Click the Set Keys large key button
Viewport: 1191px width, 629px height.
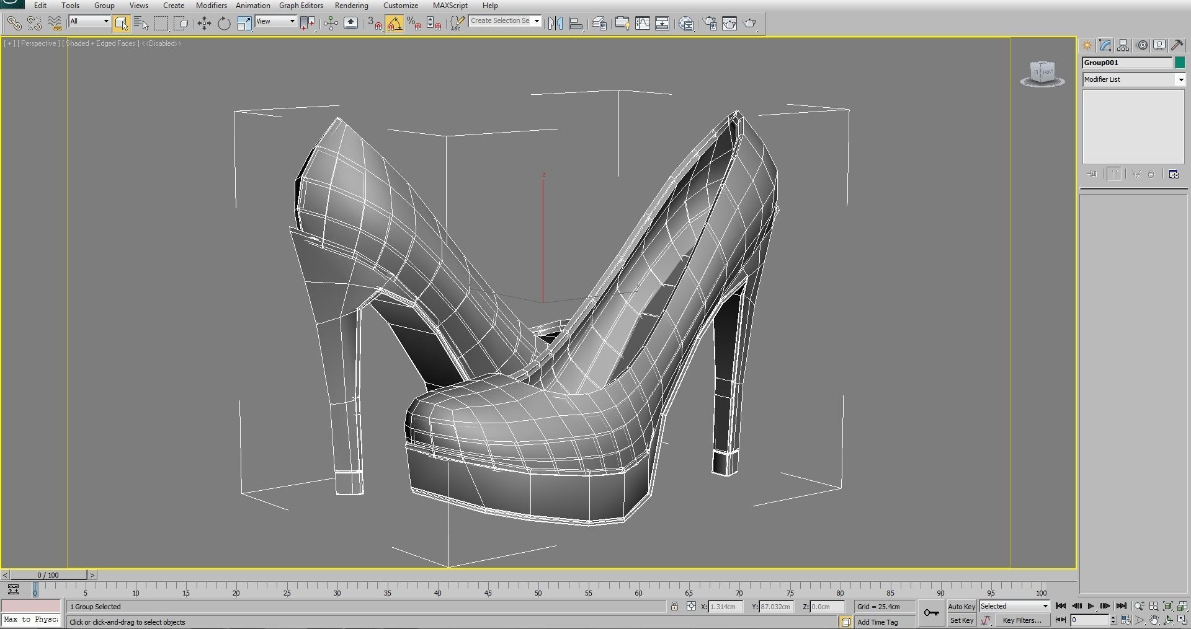click(x=931, y=613)
